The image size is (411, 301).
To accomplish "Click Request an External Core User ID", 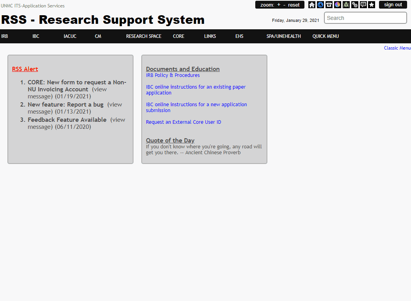I will [183, 122].
